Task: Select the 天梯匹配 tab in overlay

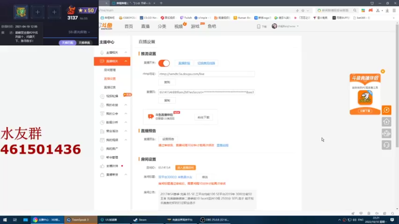Action: pyautogui.click(x=67, y=43)
